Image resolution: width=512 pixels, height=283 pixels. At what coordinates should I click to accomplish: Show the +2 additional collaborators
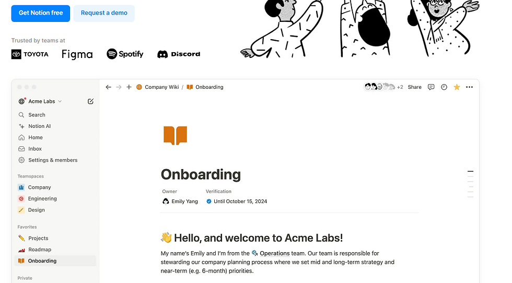[400, 87]
